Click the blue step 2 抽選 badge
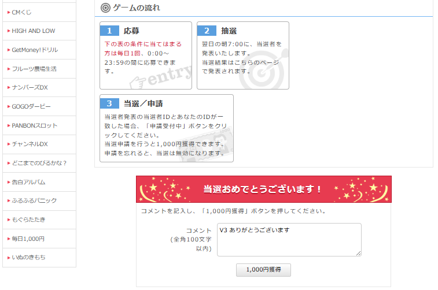This screenshot has height=290, width=438. tap(207, 31)
